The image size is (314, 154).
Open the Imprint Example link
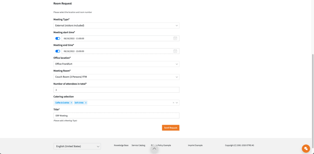click(195, 145)
